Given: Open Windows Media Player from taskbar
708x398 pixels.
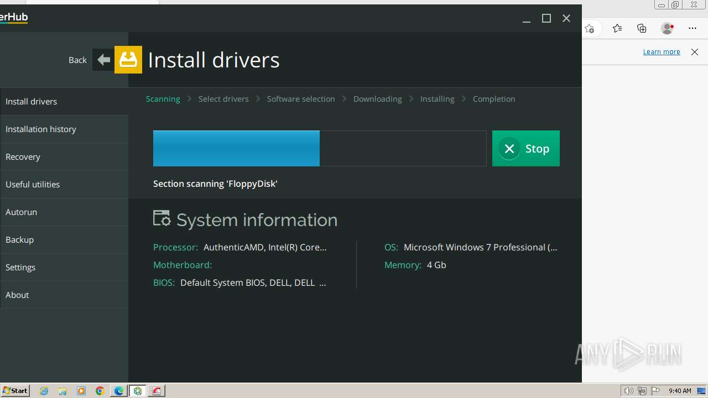Looking at the screenshot, I should [81, 391].
